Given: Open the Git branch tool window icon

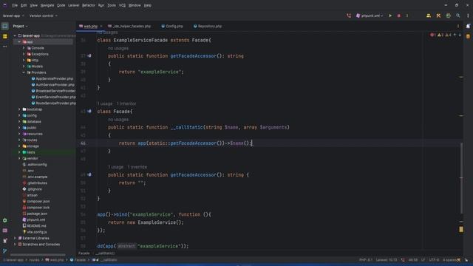Looking at the screenshot, I should point(5,251).
